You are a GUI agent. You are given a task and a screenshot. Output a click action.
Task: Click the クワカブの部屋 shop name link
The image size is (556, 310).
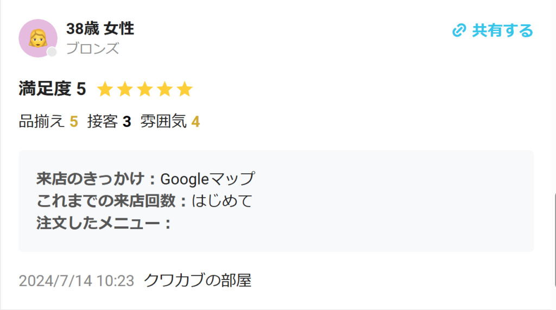198,281
